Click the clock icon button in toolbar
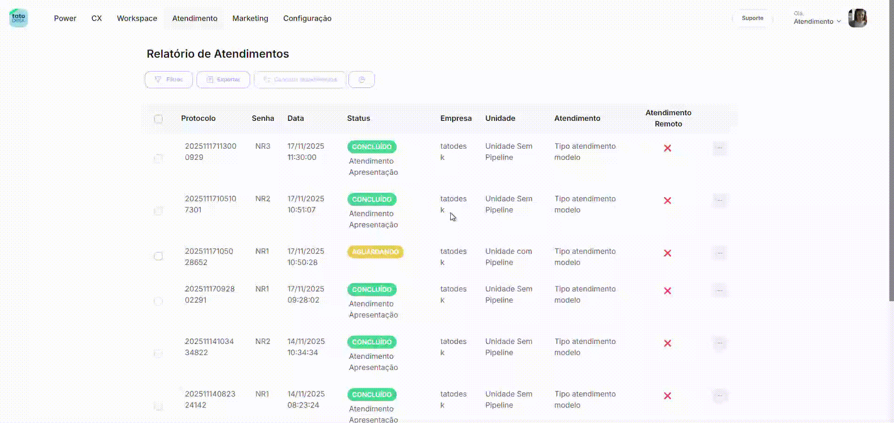Screen dimensions: 894x423 point(361,79)
